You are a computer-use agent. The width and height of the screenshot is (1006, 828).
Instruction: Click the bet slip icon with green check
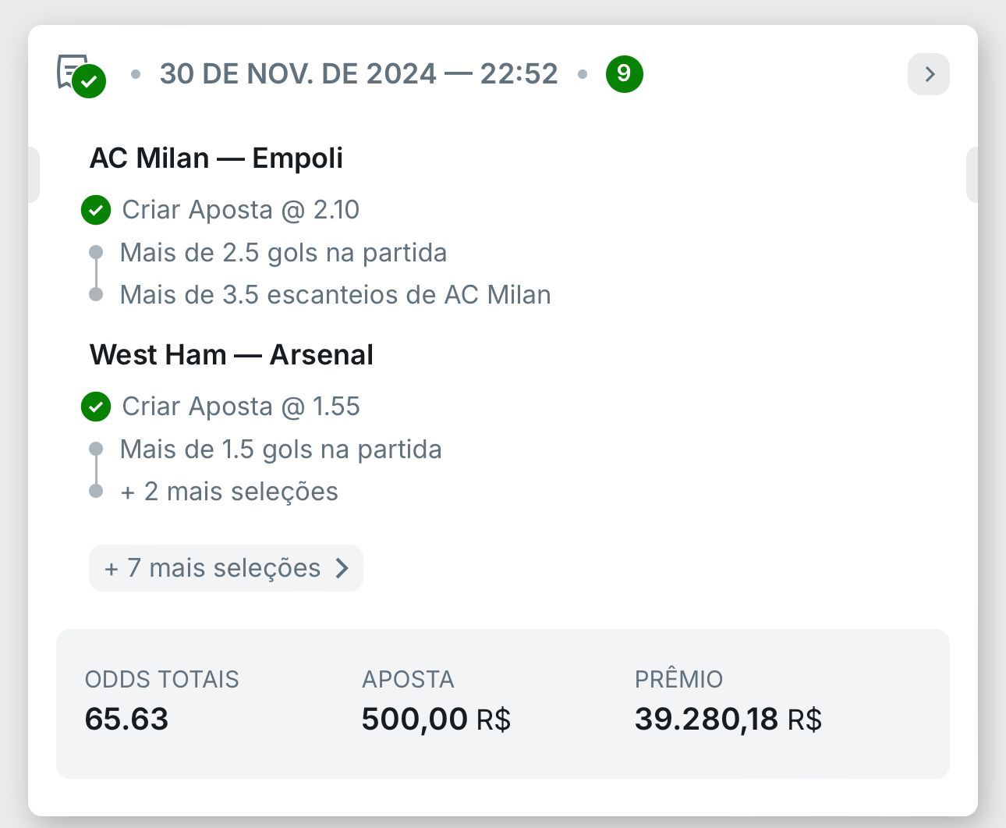click(x=81, y=76)
